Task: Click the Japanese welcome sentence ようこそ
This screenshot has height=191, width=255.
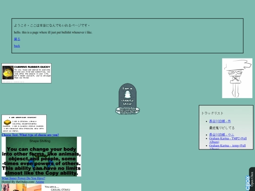Action: (52, 25)
